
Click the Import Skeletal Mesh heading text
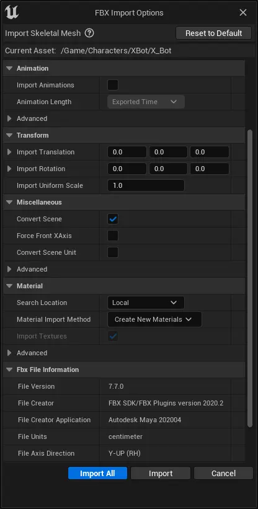pyautogui.click(x=43, y=33)
